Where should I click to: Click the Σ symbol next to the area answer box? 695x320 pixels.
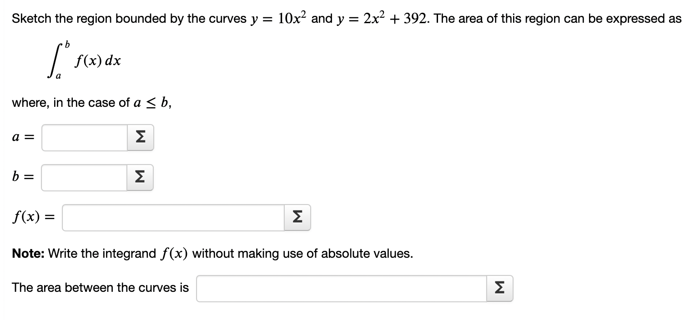499,288
